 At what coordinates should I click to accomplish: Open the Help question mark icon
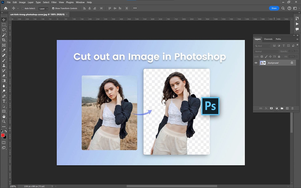289,8
